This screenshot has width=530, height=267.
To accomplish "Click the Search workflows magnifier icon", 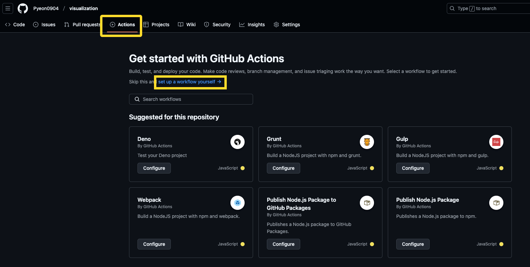I will click(137, 99).
